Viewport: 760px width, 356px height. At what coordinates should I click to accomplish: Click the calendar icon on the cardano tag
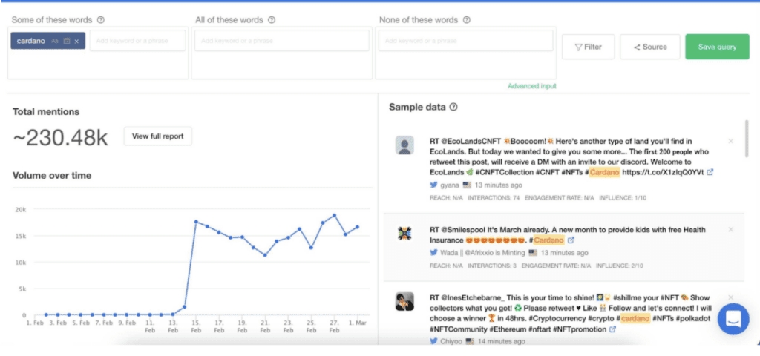[x=66, y=42]
